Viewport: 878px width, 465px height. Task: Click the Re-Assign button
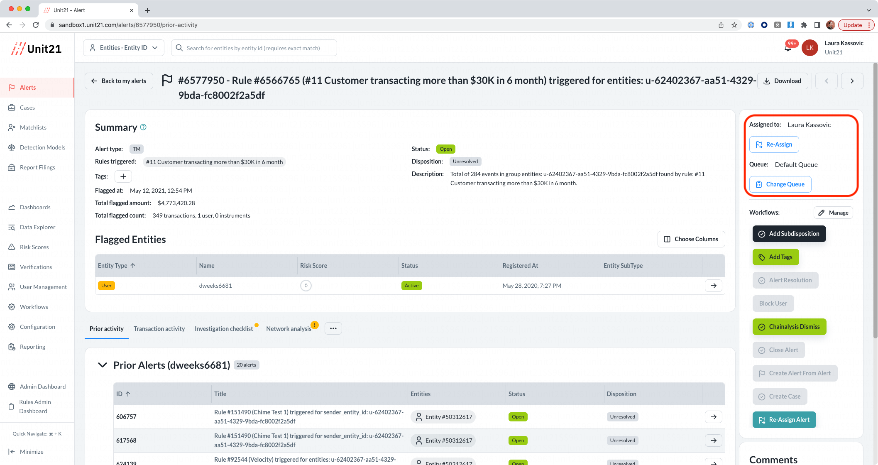point(774,144)
